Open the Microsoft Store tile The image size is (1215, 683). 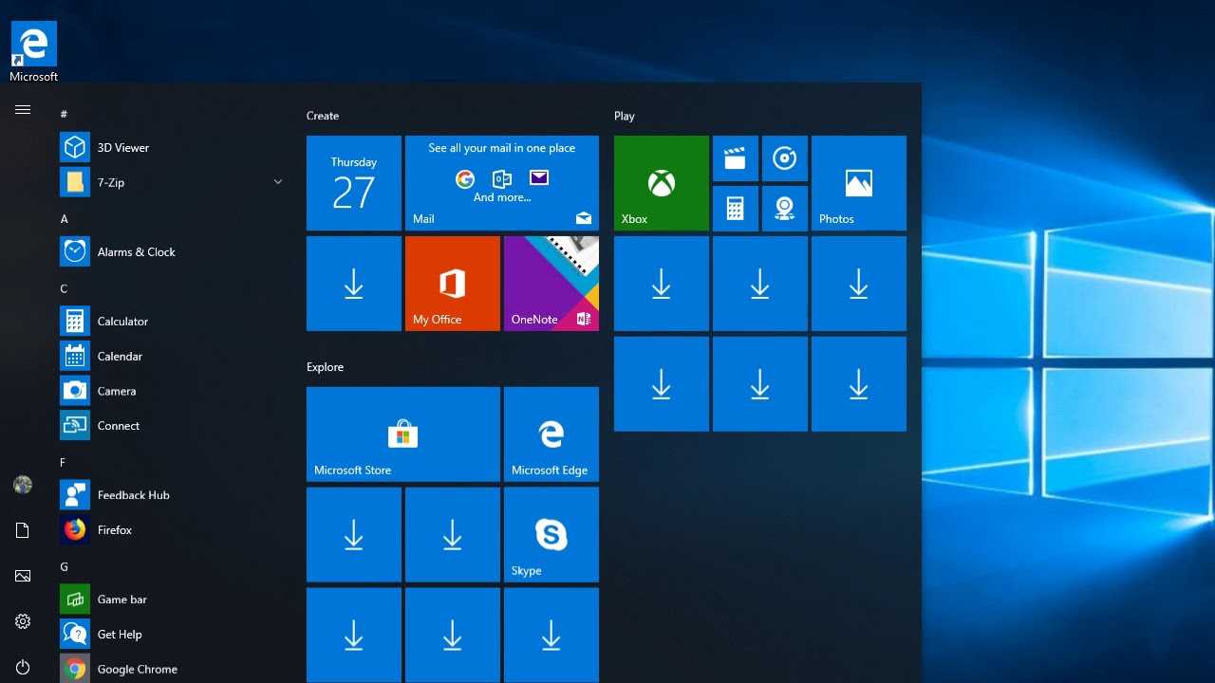(x=403, y=434)
